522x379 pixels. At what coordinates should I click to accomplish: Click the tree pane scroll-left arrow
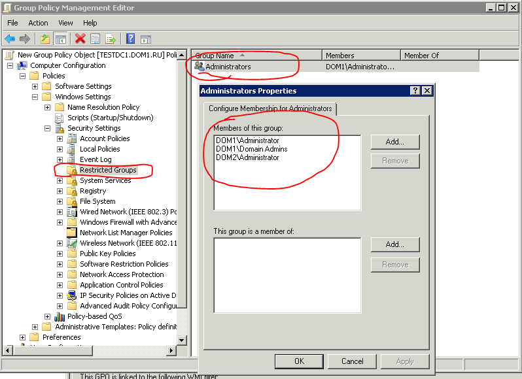(x=8, y=350)
